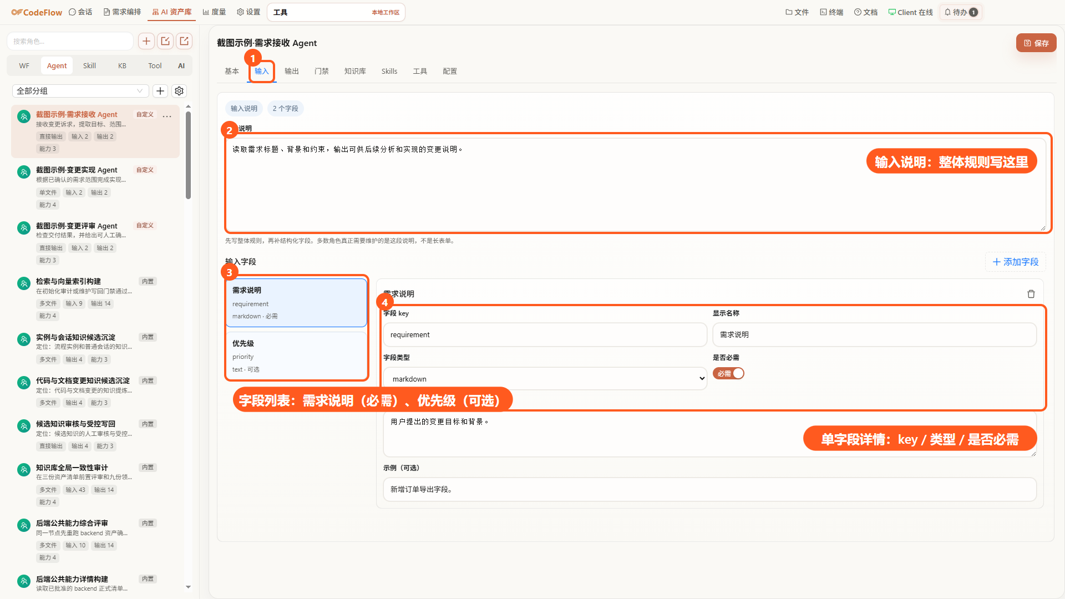Select the 需求说明 field card
Image resolution: width=1065 pixels, height=599 pixels.
(296, 303)
